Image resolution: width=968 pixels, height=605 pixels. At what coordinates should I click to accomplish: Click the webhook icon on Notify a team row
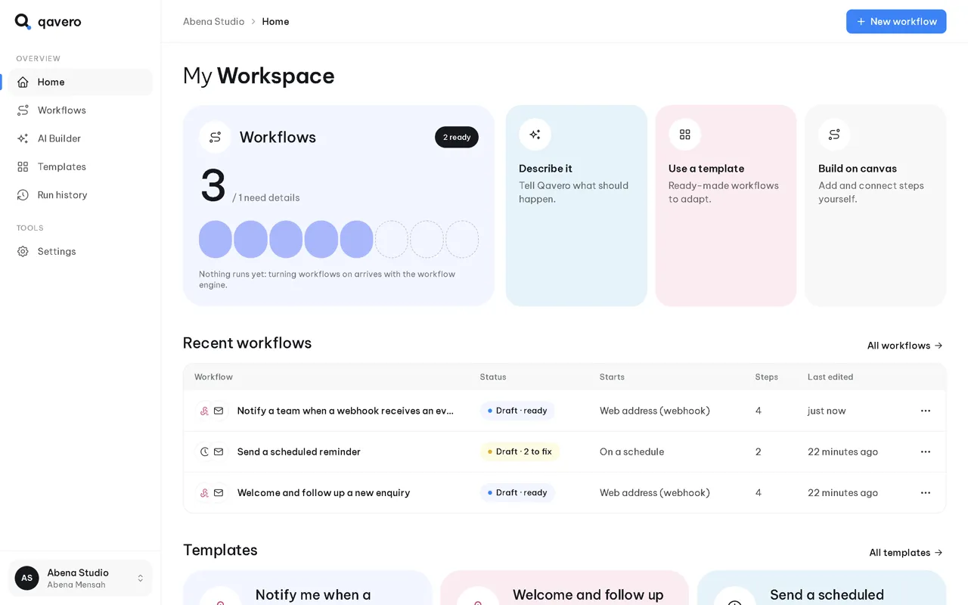click(204, 411)
